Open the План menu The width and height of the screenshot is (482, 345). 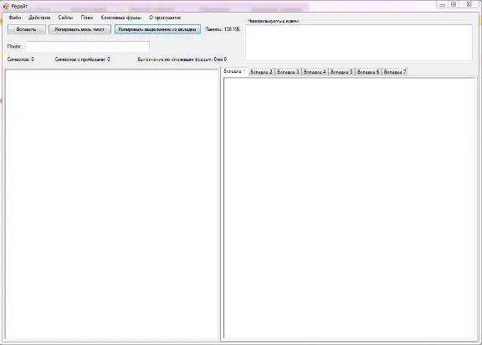87,18
